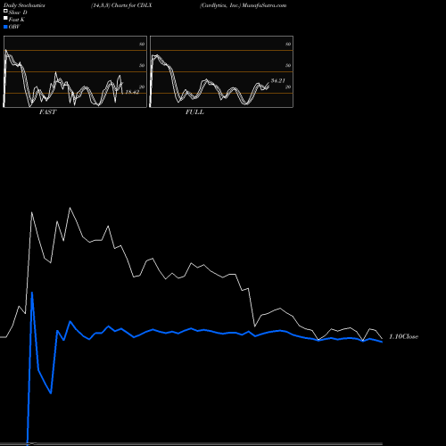
Task: Click the 50 level label in FULL chart
Action: coord(288,65)
